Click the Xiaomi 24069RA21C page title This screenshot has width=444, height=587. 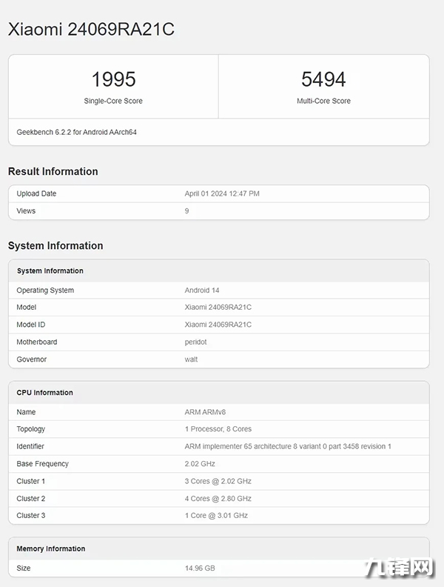tap(91, 29)
